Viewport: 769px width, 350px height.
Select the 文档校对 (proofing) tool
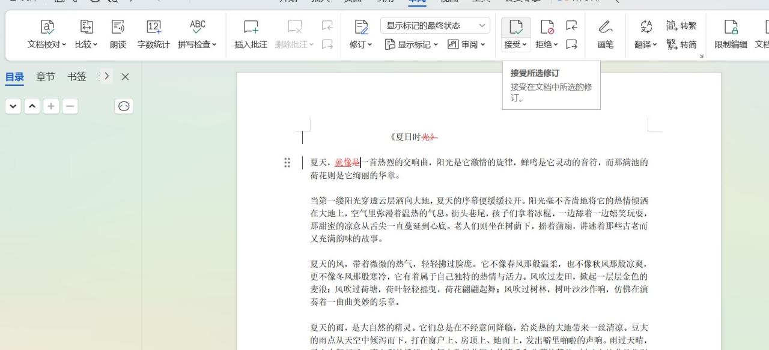pos(47,34)
